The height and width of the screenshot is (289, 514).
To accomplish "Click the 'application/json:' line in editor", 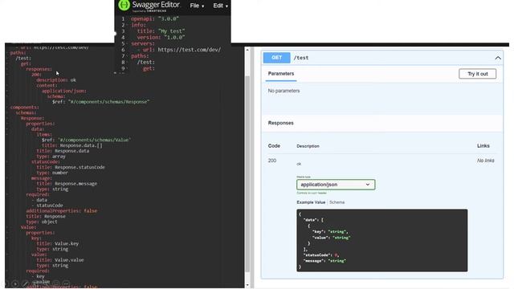I will pyautogui.click(x=64, y=91).
